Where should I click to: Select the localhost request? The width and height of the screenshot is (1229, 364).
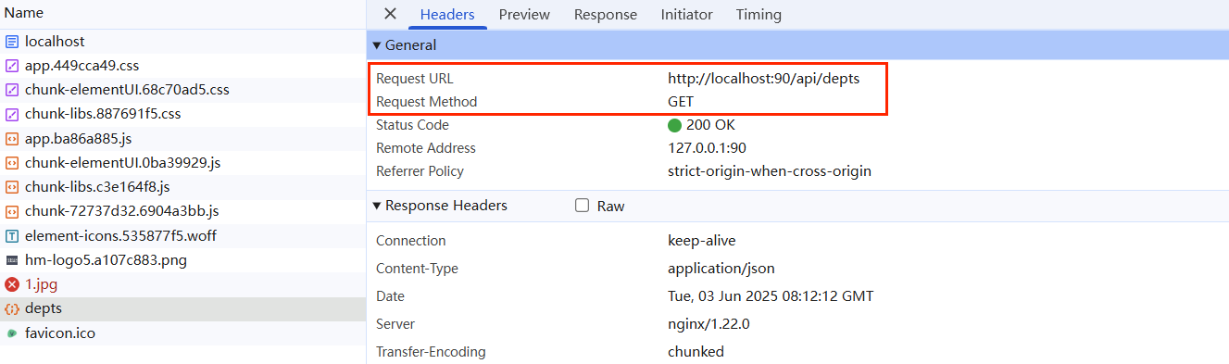pyautogui.click(x=182, y=43)
